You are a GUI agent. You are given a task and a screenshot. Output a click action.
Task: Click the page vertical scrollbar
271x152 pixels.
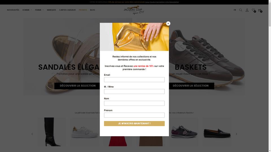(270, 76)
